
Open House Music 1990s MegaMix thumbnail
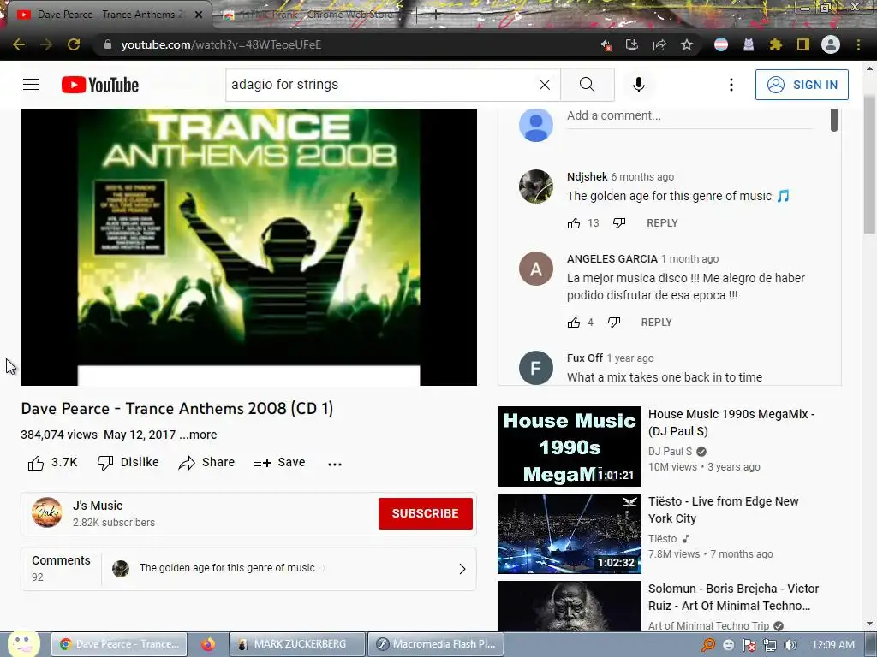[570, 447]
